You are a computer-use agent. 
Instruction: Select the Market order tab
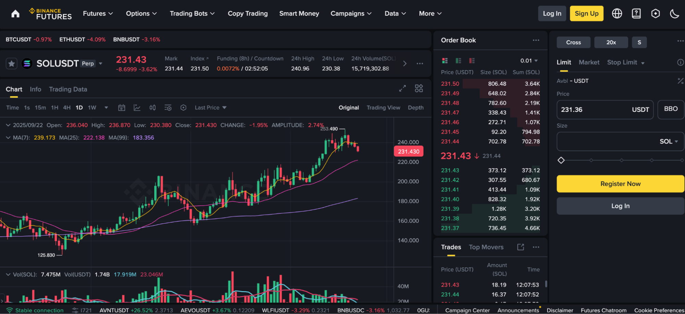coord(589,62)
